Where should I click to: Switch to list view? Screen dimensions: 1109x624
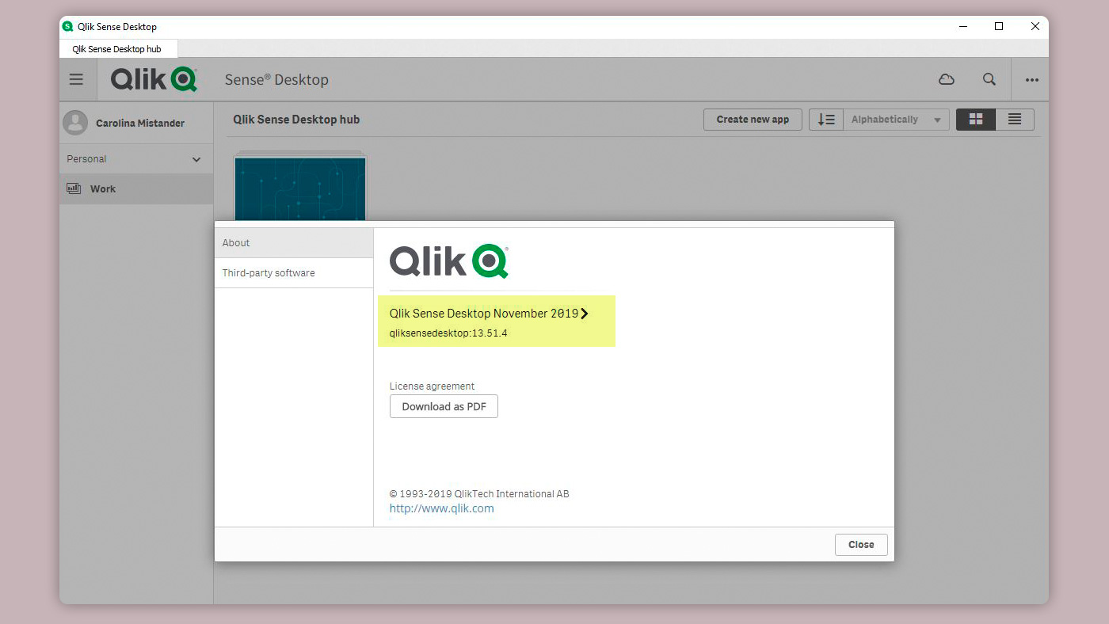1015,120
